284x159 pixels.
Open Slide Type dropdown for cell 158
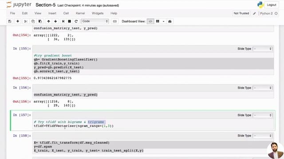(262, 136)
